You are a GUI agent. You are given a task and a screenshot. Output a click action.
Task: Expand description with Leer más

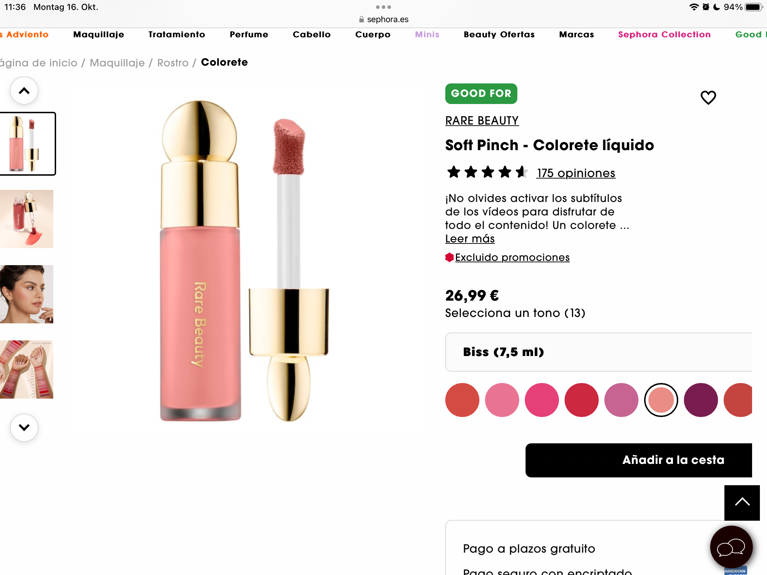click(x=469, y=239)
